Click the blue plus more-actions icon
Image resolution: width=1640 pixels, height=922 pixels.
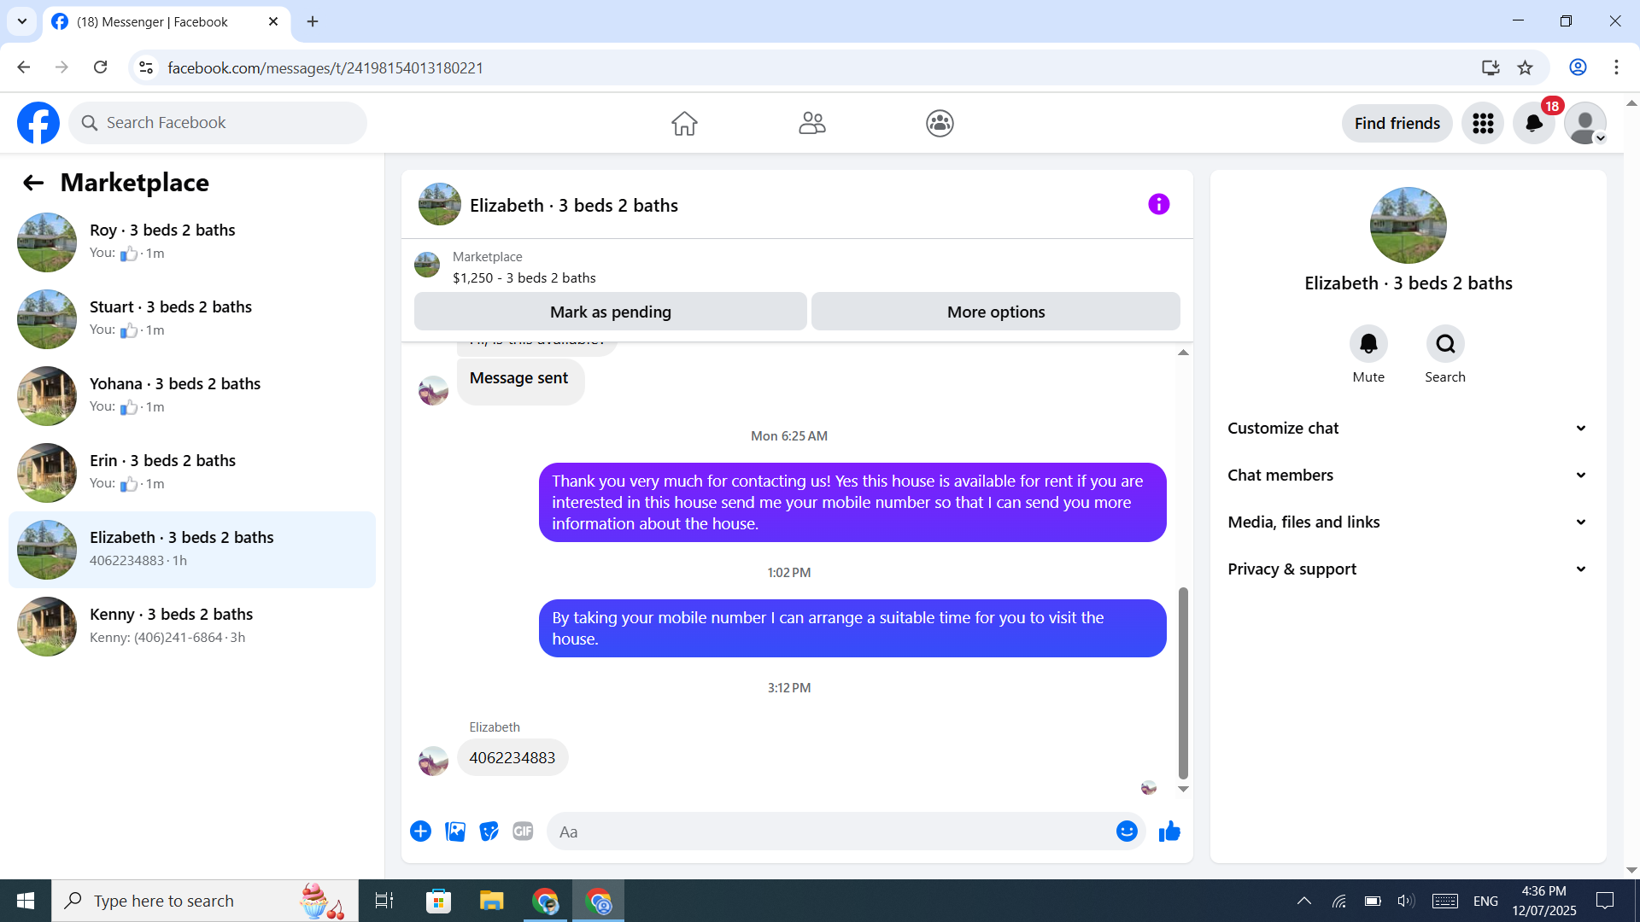point(420,832)
